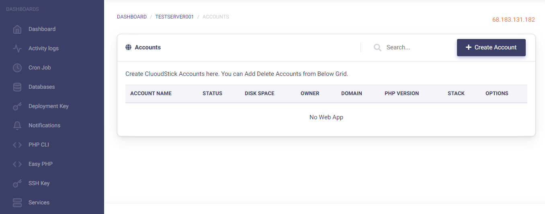
Task: Sort by ACCOUNT NAME column header
Action: 151,93
